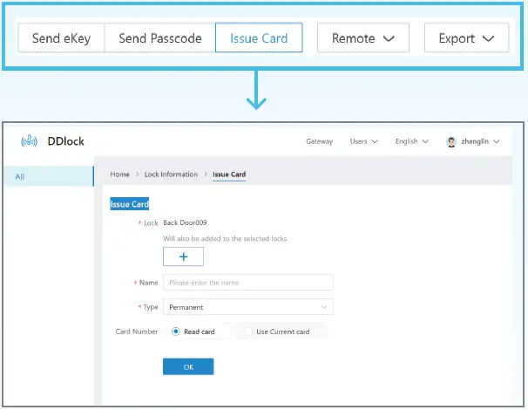Go to Home in breadcrumb
The image size is (528, 410).
[119, 174]
